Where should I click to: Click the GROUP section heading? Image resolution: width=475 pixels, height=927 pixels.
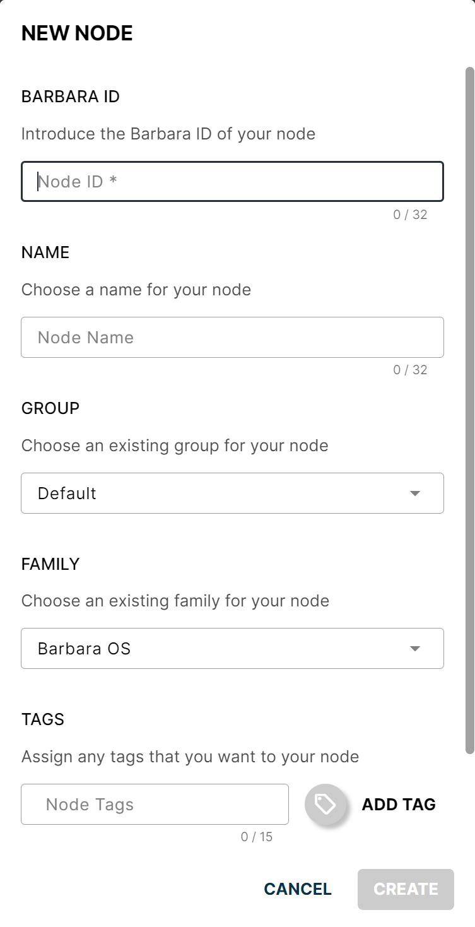tap(50, 408)
